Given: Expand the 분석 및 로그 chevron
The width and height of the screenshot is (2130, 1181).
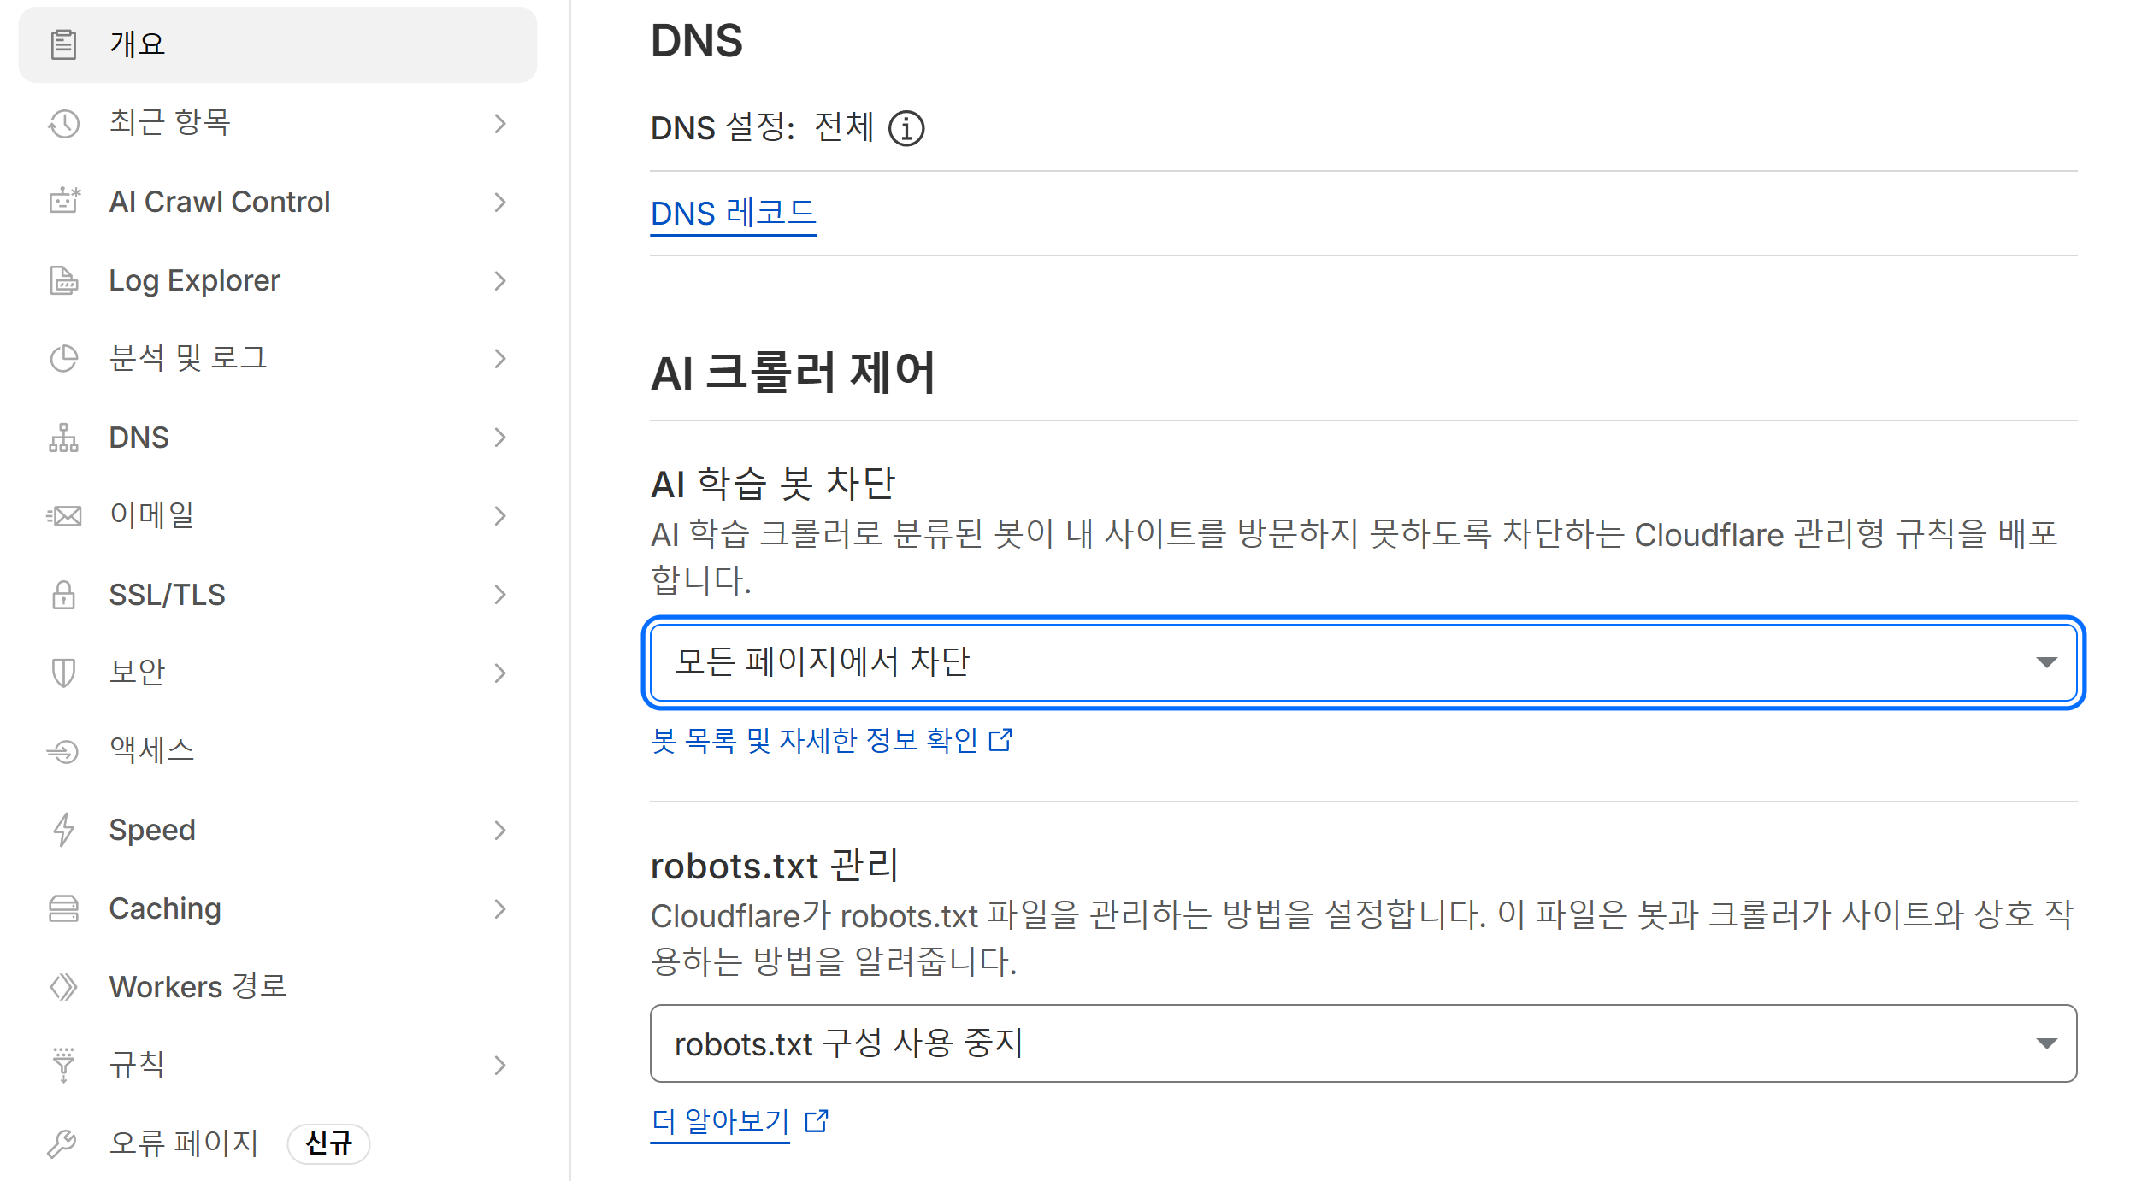Looking at the screenshot, I should tap(500, 359).
